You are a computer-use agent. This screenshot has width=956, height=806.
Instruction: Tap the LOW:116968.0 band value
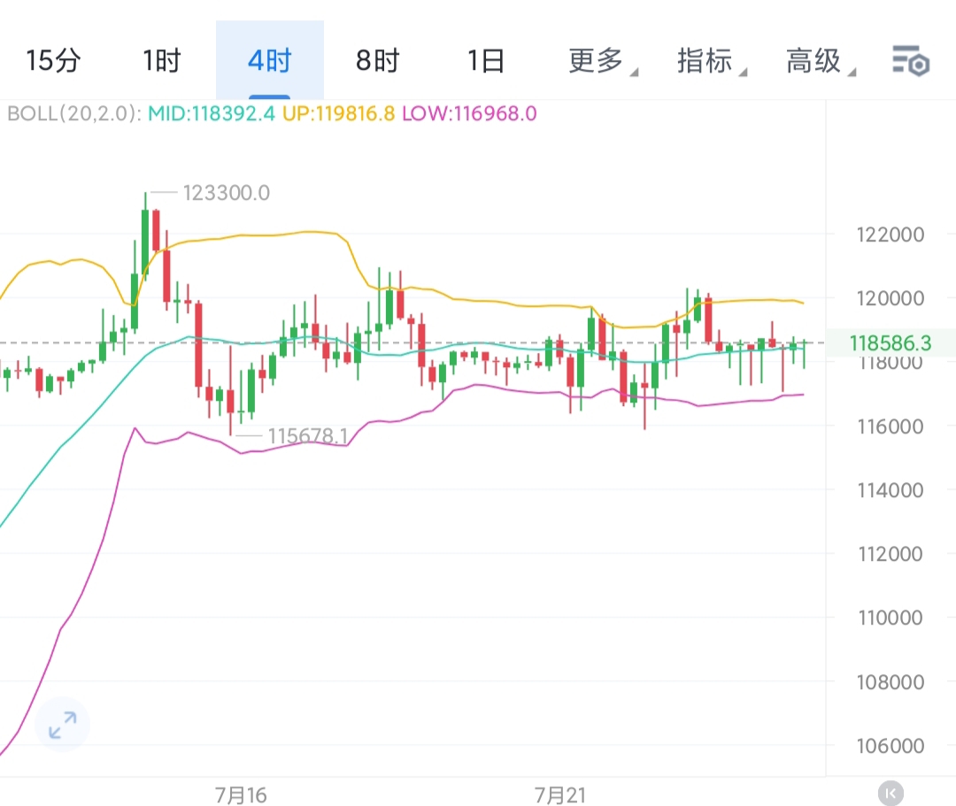[468, 113]
